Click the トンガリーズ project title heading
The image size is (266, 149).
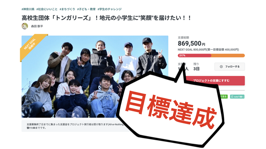pyautogui.click(x=106, y=18)
